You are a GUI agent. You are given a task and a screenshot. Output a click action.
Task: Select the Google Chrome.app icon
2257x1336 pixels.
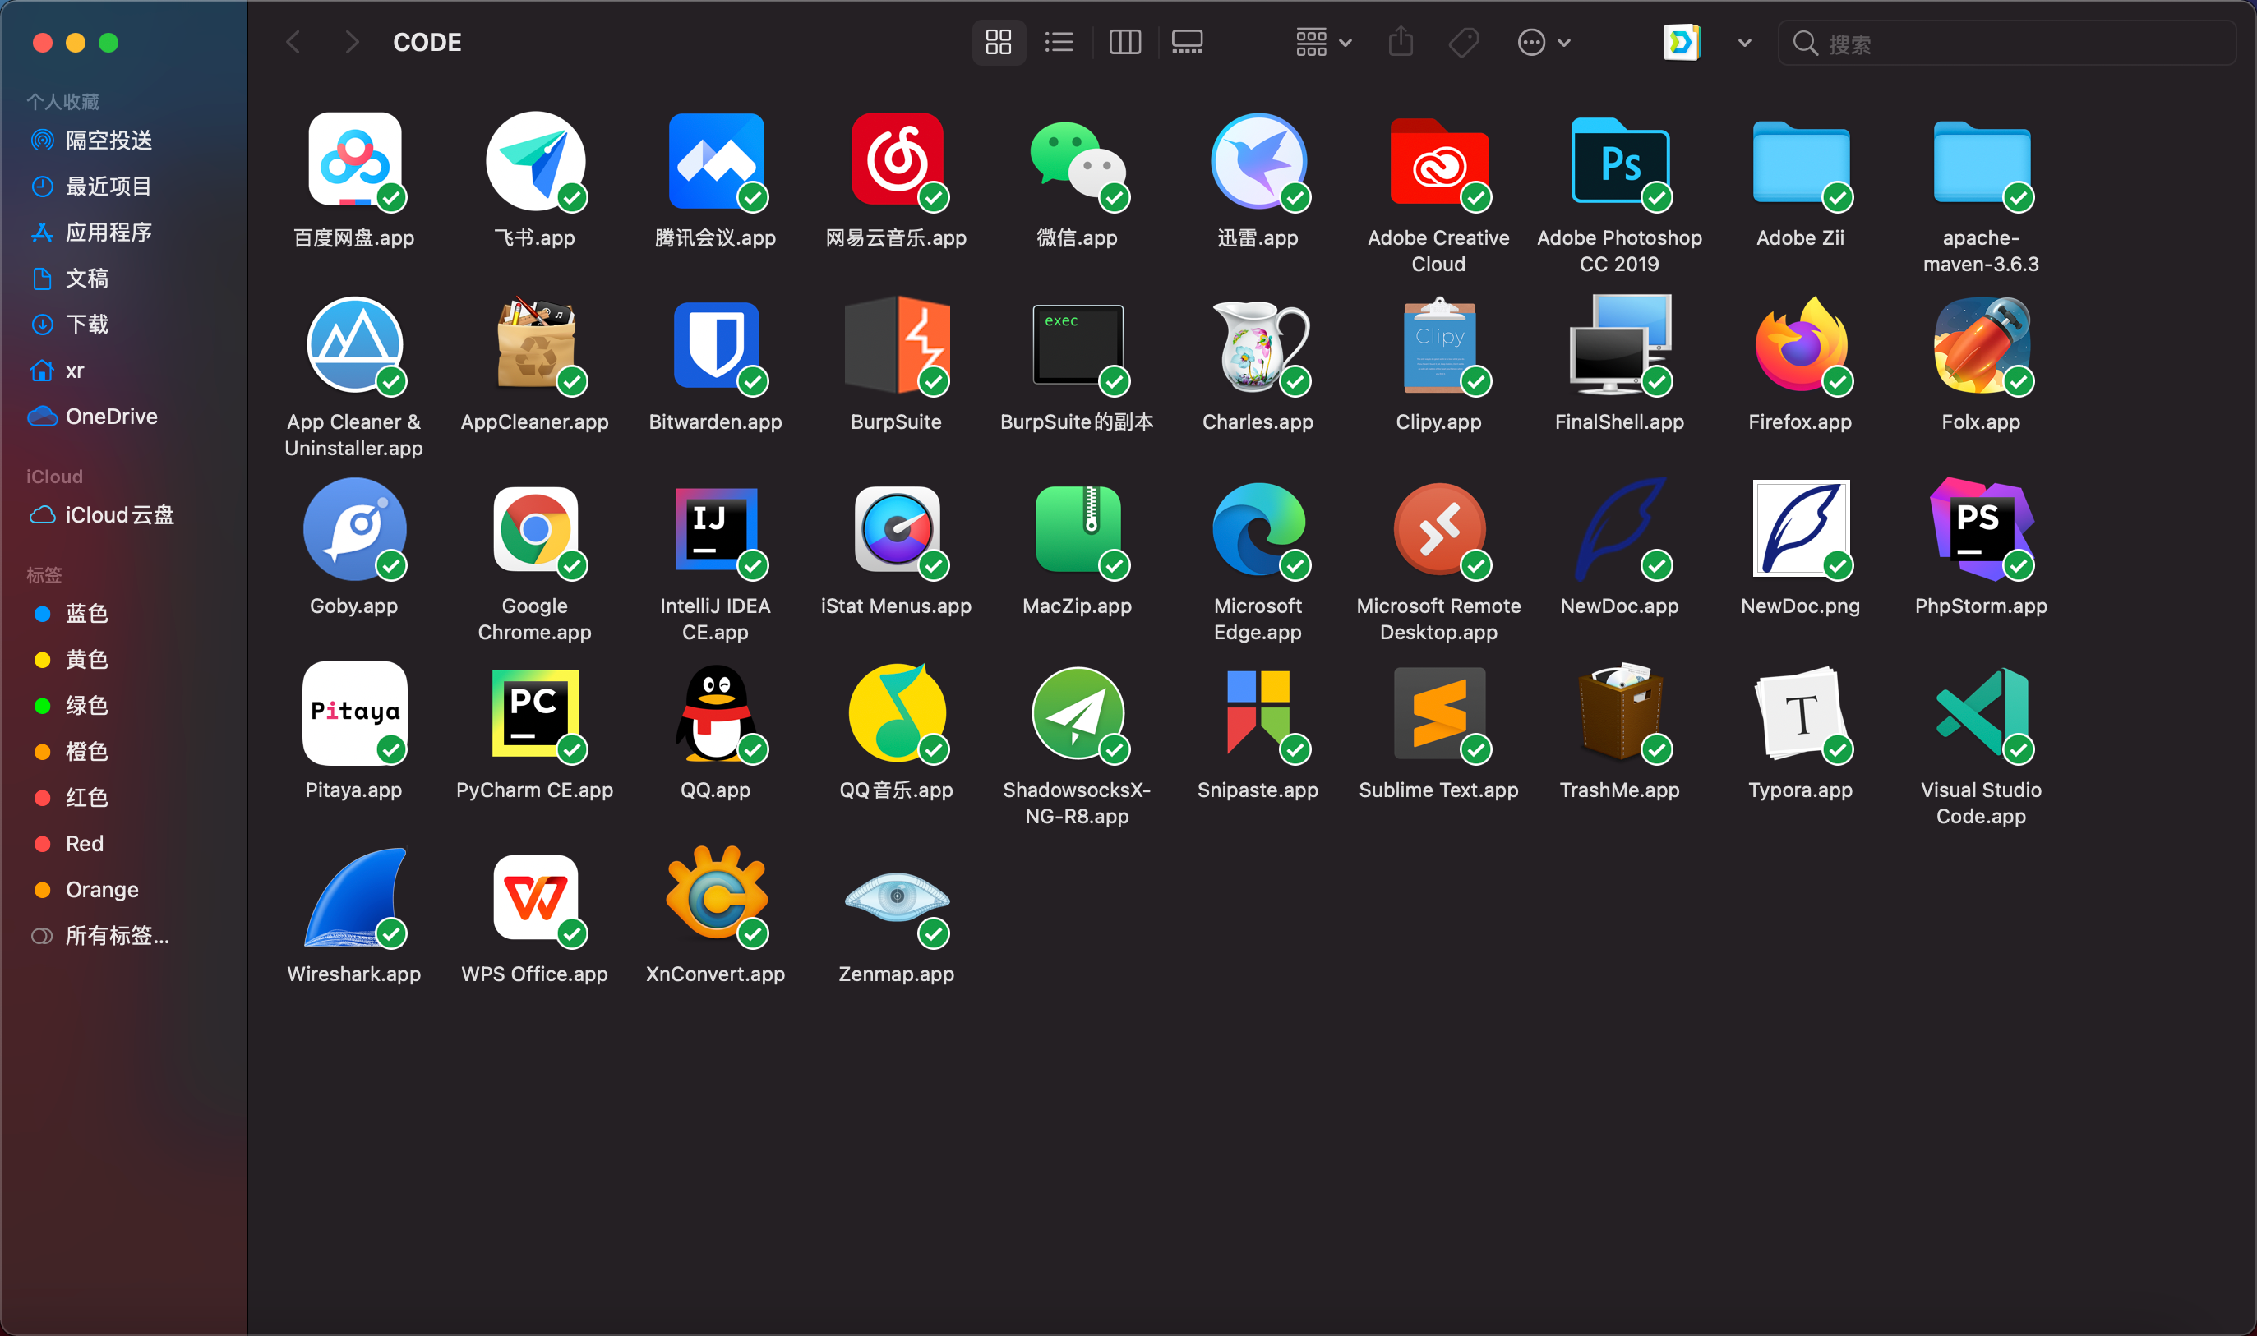coord(536,529)
